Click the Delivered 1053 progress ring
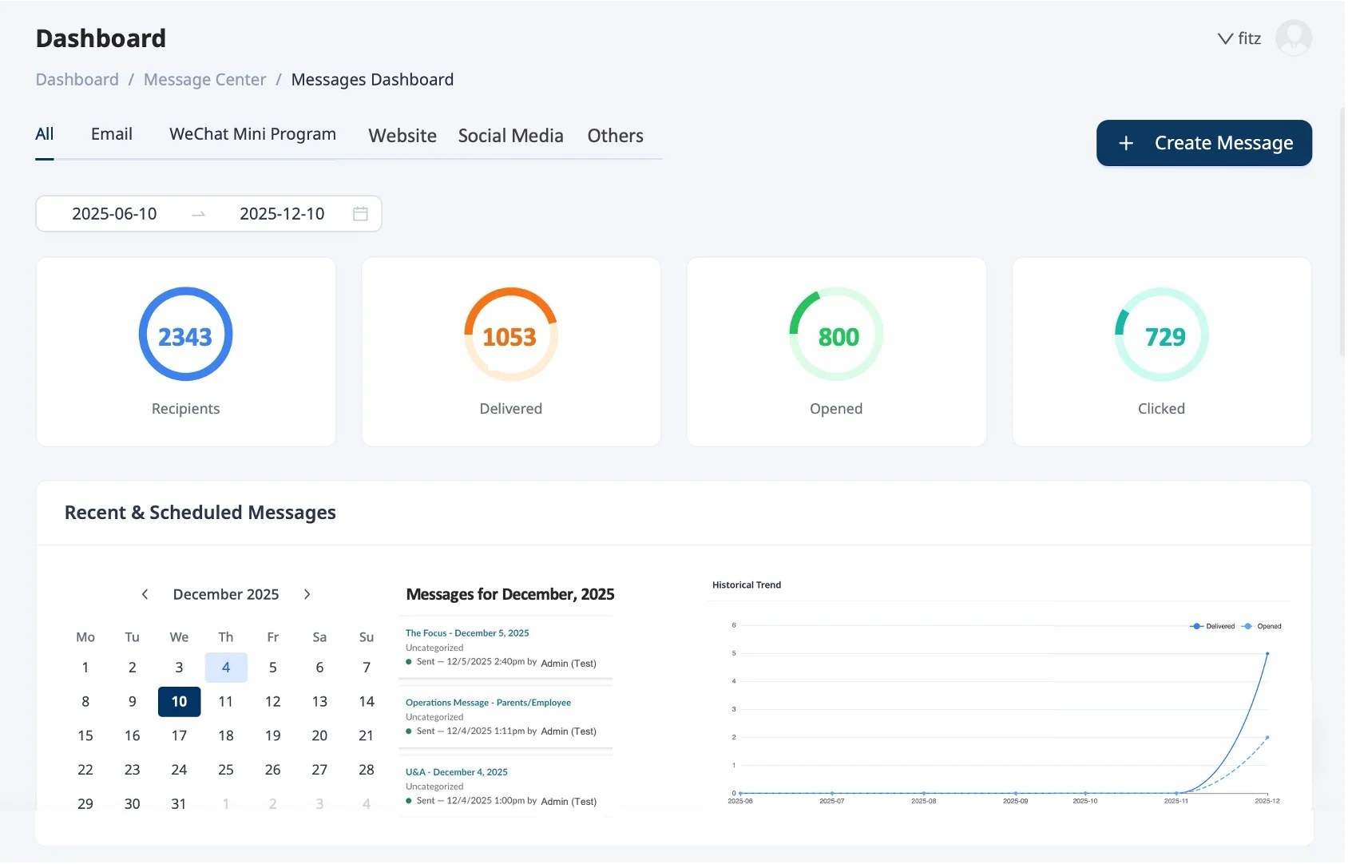Screen dimensions: 1348x864 click(x=511, y=335)
